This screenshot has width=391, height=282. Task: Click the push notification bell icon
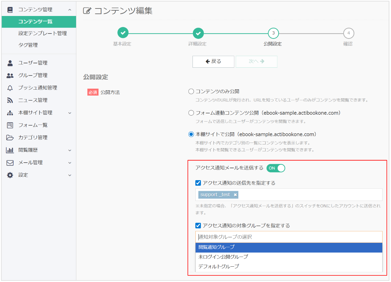[x=10, y=88]
